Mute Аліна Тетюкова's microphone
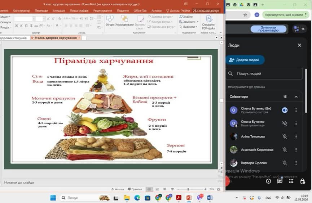Image resolution: width=312 pixels, height=203 pixels. [285, 136]
